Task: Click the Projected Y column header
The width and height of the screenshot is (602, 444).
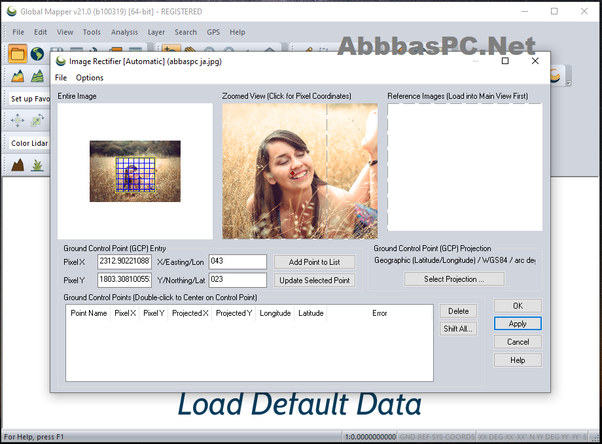Action: tap(234, 313)
